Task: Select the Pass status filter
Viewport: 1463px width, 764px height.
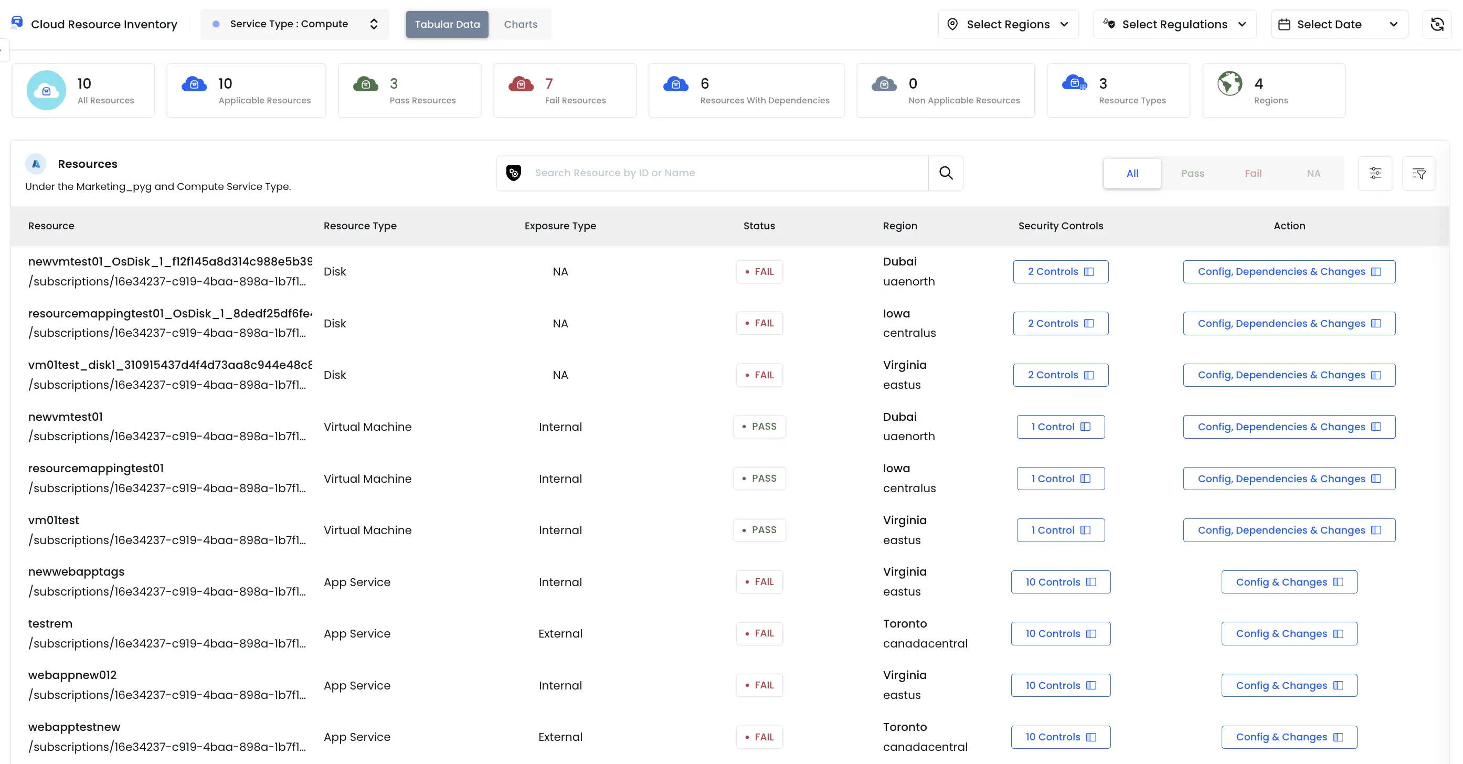Action: point(1193,173)
